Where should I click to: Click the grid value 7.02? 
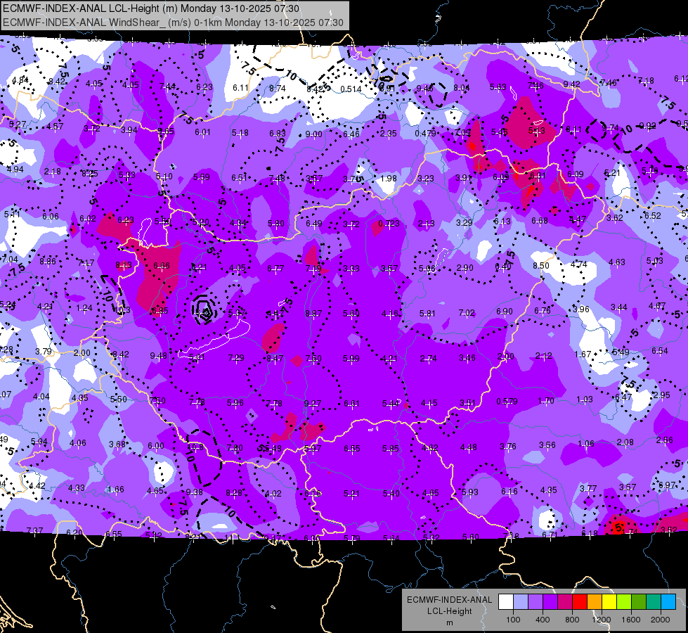tap(467, 312)
